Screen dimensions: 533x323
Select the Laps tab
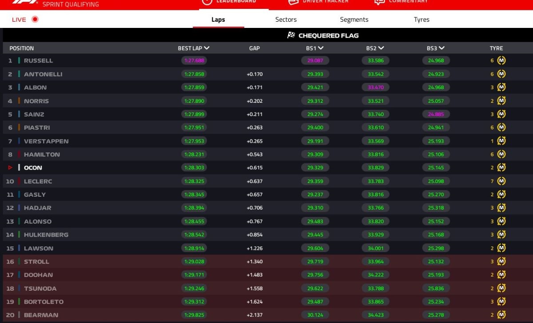click(218, 19)
